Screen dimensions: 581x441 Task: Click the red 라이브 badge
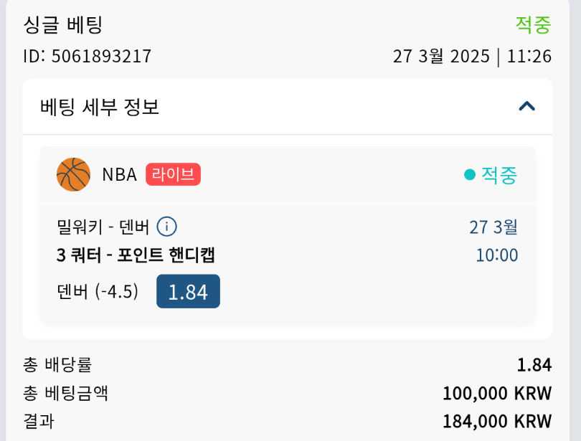[x=173, y=174]
